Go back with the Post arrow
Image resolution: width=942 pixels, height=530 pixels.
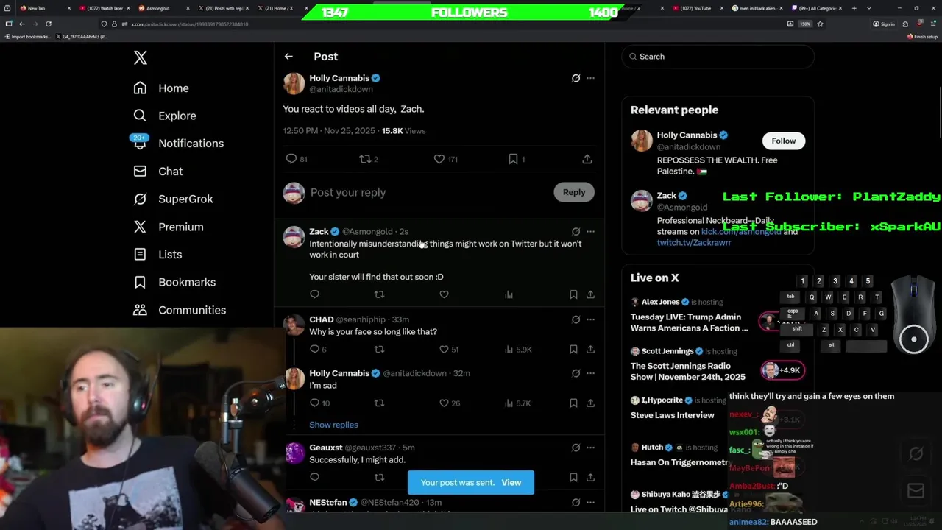pyautogui.click(x=288, y=57)
